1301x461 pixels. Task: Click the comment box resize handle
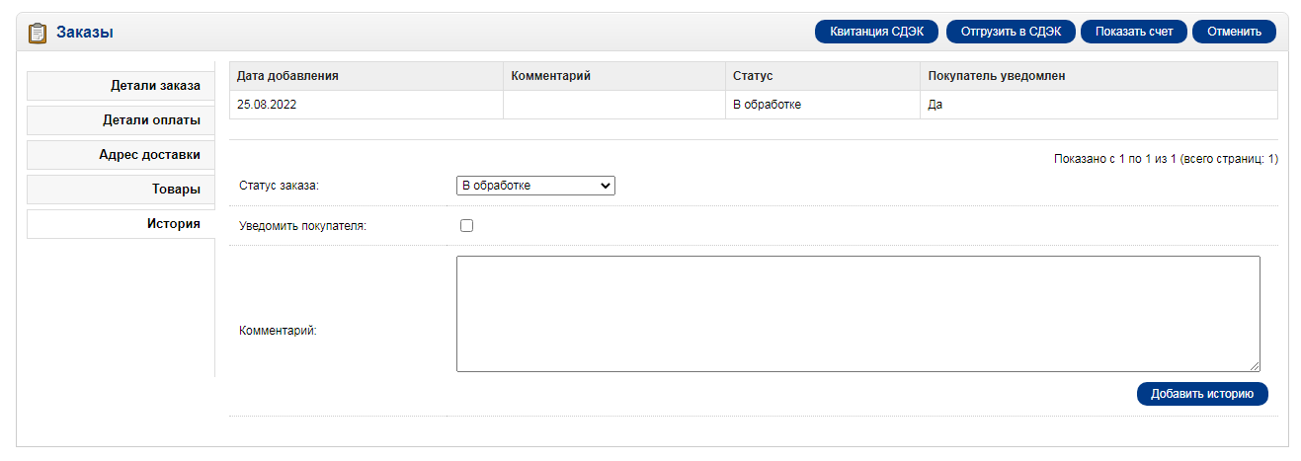pyautogui.click(x=1255, y=366)
